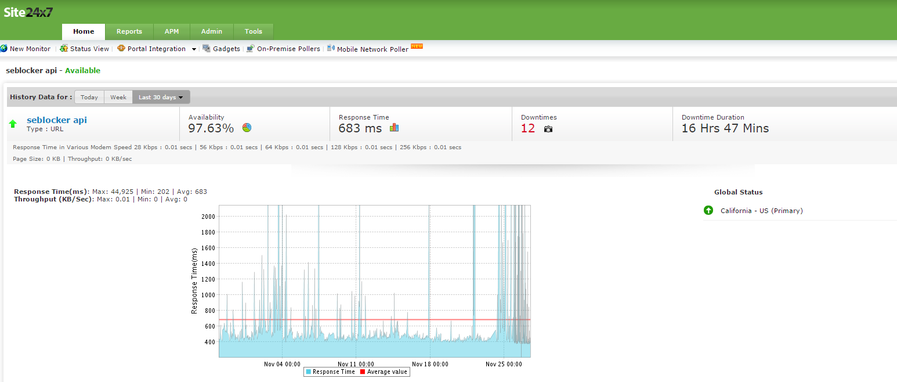Click the Nov 25 00:00 axis label

click(504, 364)
